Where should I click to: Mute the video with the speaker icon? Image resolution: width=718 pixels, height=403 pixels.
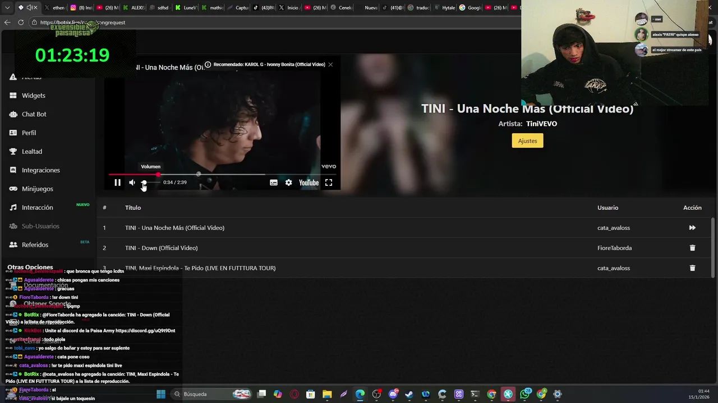132,182
